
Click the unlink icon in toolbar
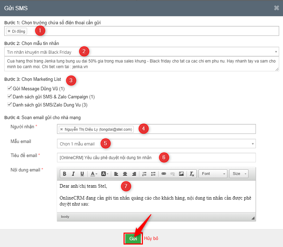coord(172,174)
